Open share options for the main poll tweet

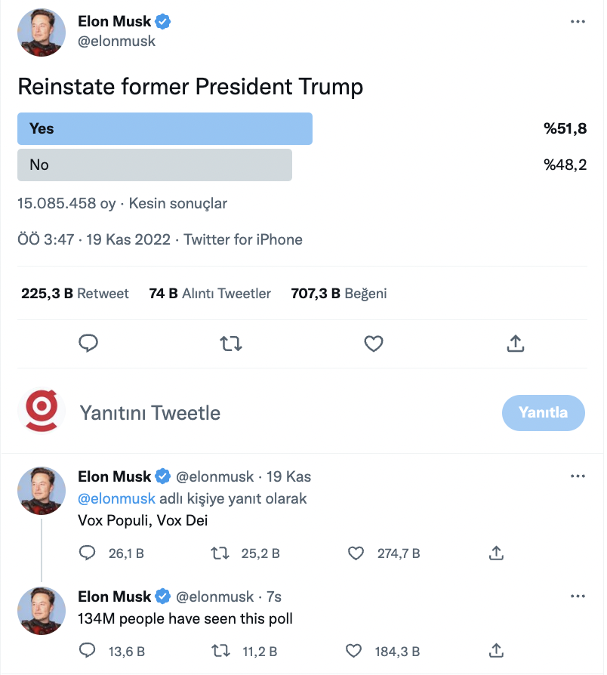pyautogui.click(x=516, y=344)
